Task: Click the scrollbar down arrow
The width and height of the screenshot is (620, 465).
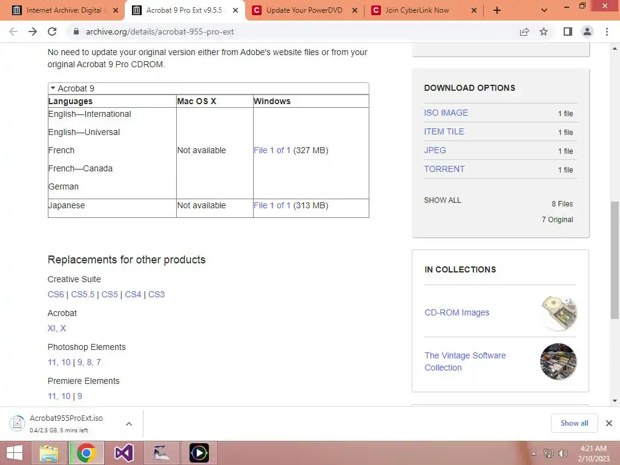Action: 615,401
